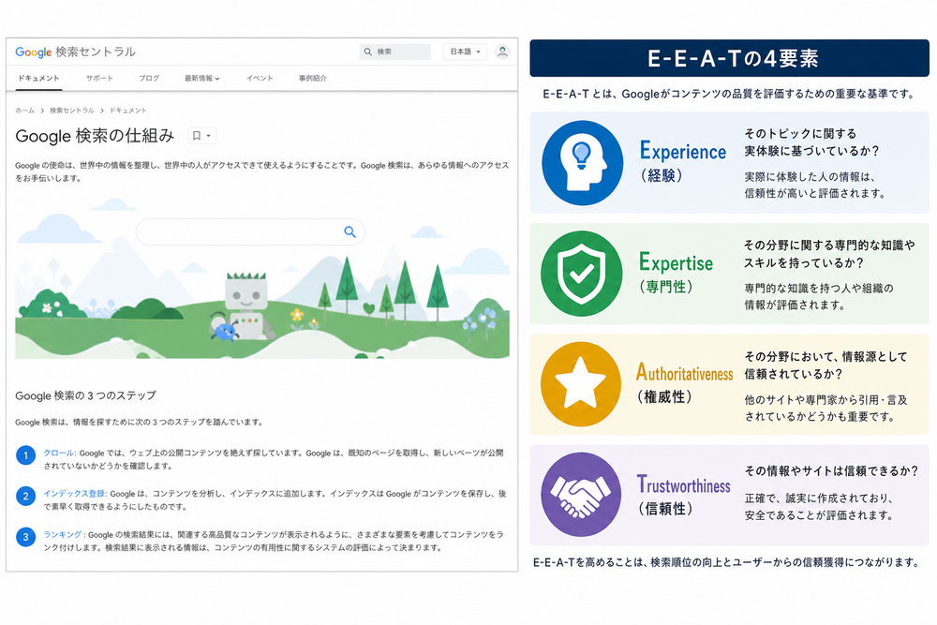Click the blue spider bot illustration

coord(224,331)
